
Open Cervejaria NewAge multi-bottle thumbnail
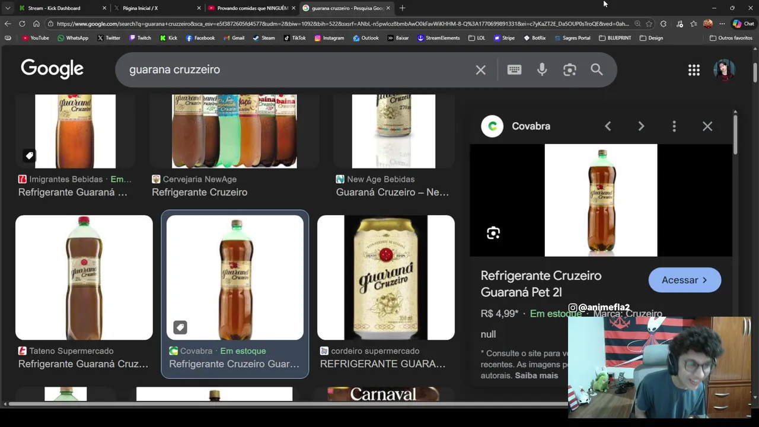234,131
